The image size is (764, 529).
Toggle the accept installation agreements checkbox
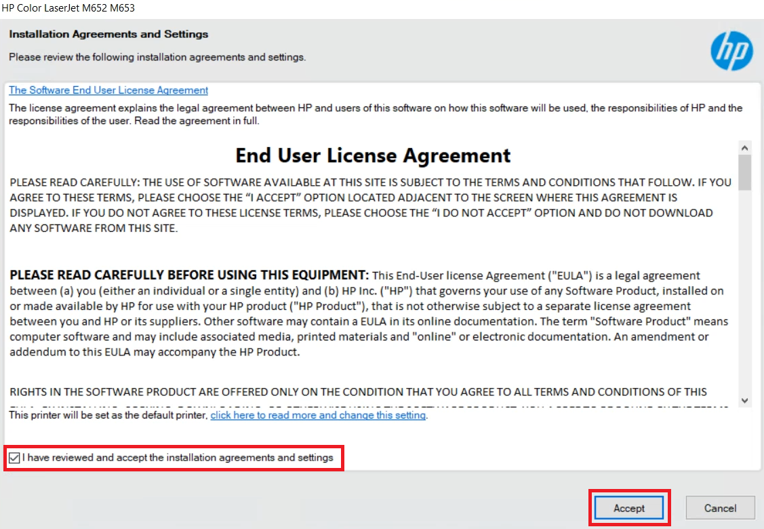[14, 458]
